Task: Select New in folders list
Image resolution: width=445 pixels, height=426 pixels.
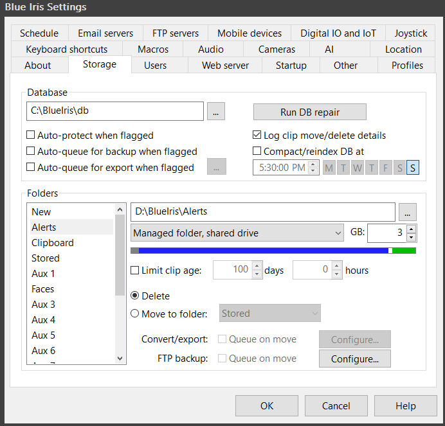Action: click(71, 211)
